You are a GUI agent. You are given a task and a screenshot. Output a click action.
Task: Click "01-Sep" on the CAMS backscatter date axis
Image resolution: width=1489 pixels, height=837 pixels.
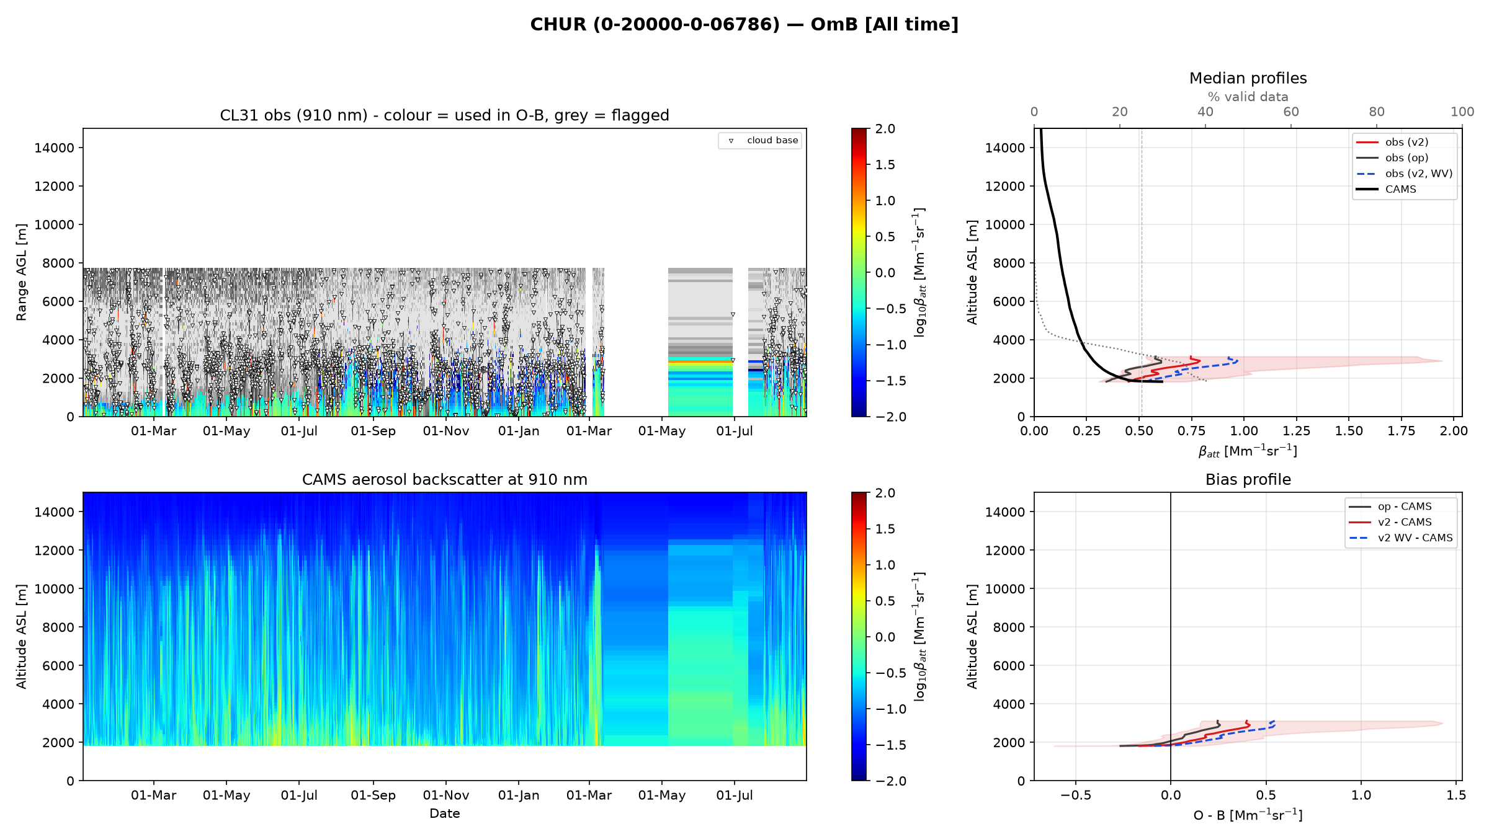pyautogui.click(x=373, y=795)
